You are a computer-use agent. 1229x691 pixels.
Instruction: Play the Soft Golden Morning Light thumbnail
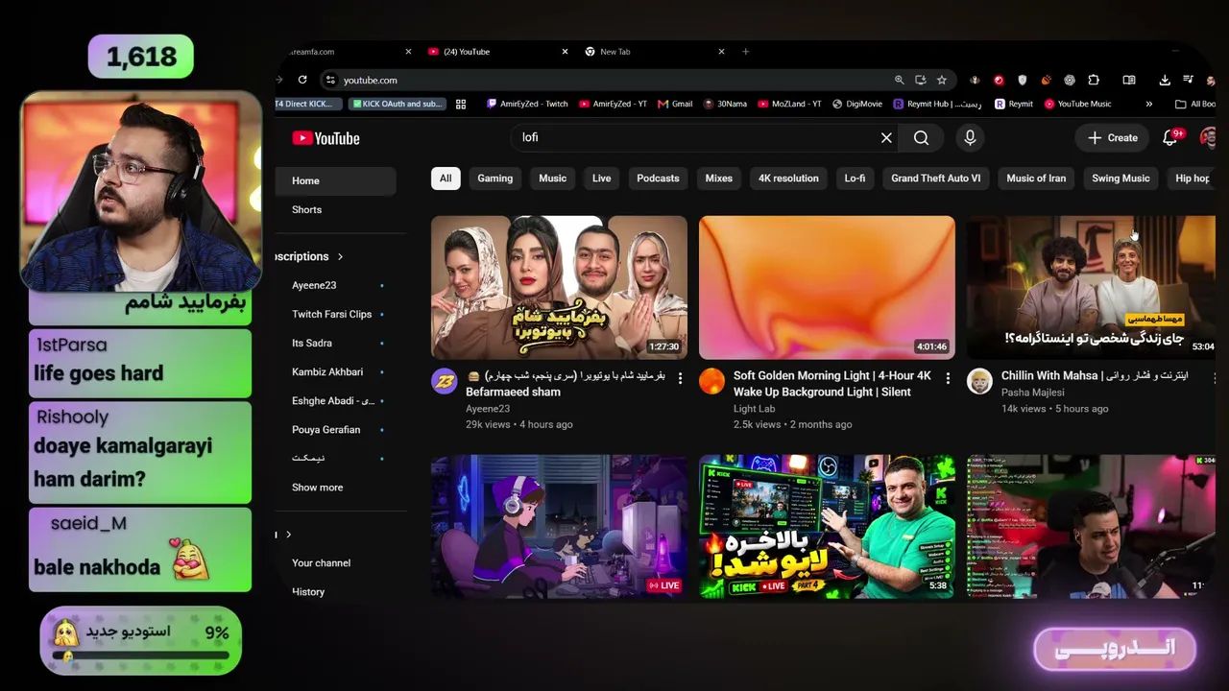tap(827, 287)
